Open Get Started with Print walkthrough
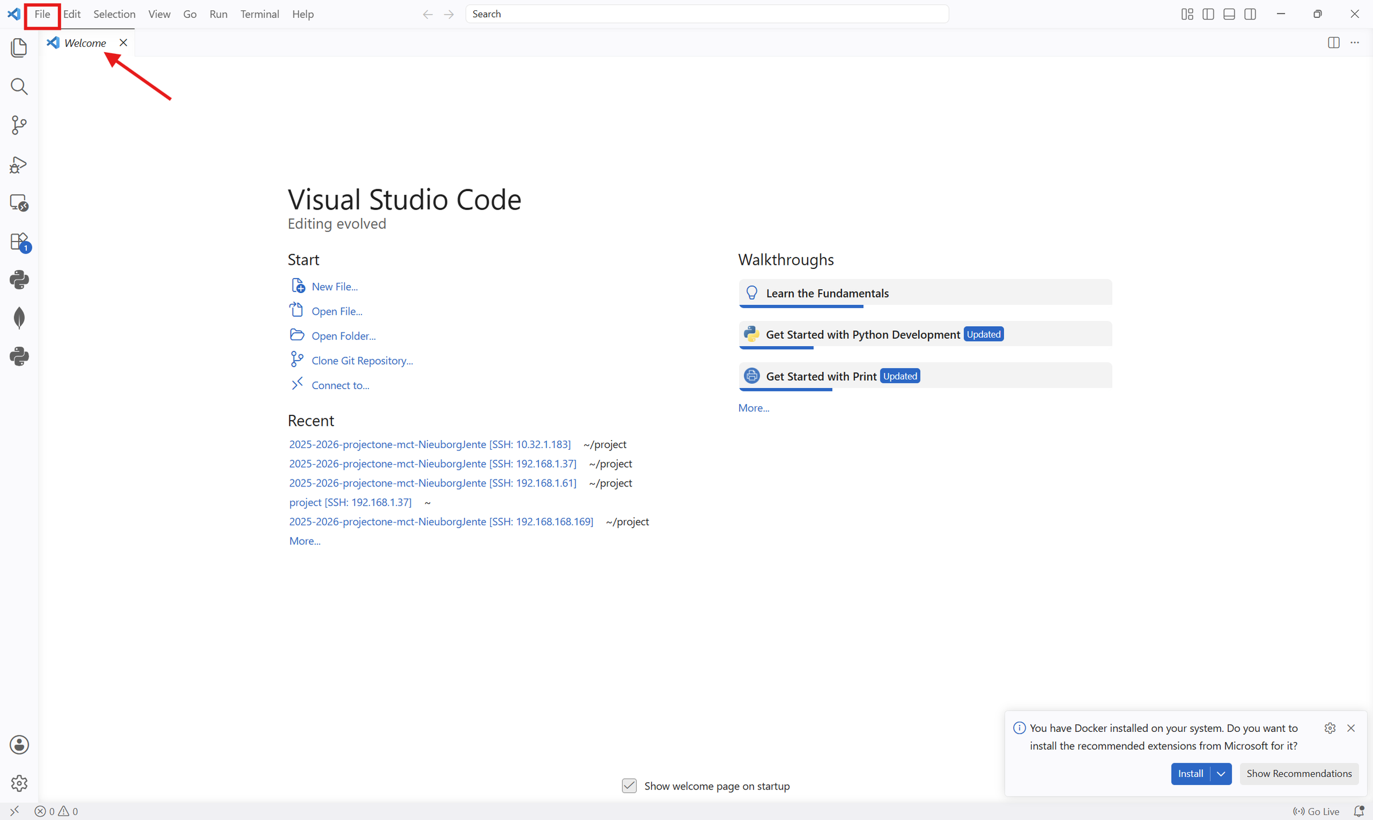The height and width of the screenshot is (820, 1373). 925,377
